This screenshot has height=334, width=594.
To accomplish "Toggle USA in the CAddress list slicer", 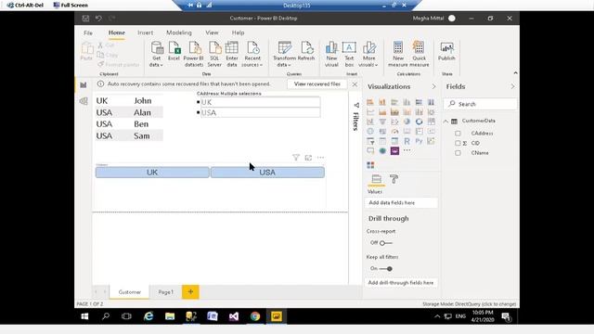I will [x=198, y=112].
